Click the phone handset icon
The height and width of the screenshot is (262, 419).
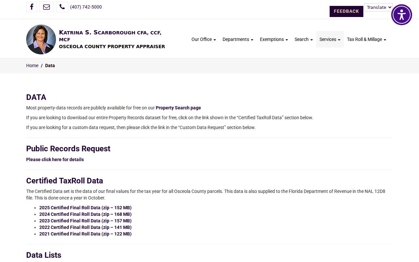[x=62, y=7]
